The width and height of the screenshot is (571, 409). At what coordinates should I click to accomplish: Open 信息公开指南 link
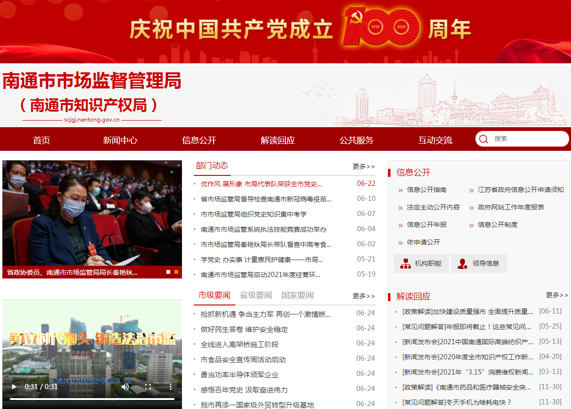[426, 190]
